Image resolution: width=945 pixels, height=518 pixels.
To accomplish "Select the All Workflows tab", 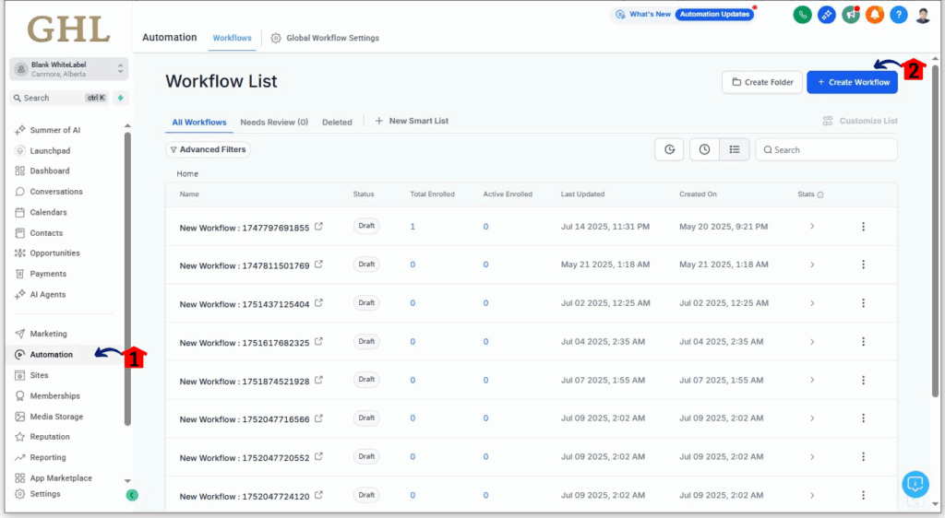I will 199,123.
